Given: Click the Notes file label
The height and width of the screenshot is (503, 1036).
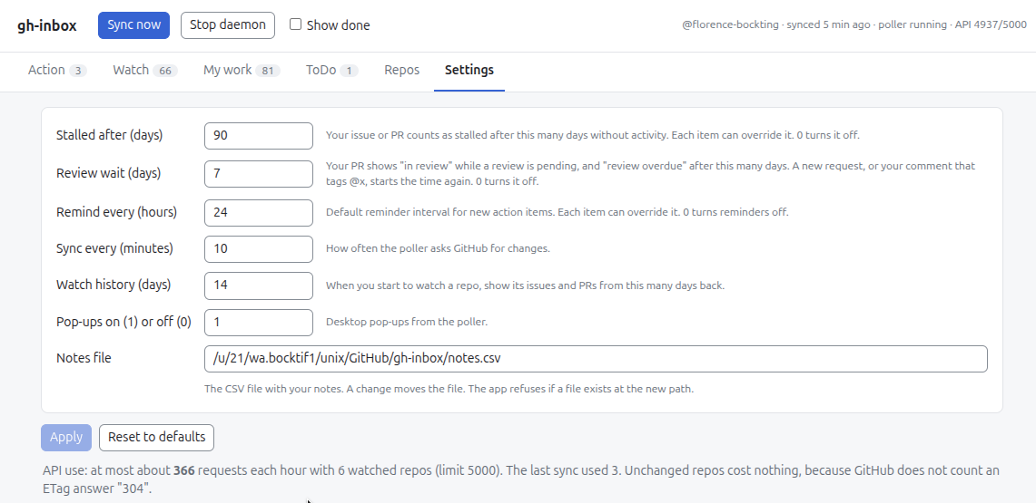Looking at the screenshot, I should (x=84, y=358).
